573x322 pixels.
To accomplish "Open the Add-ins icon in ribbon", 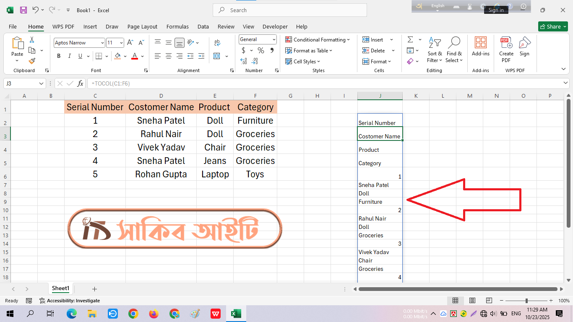I will tap(480, 47).
